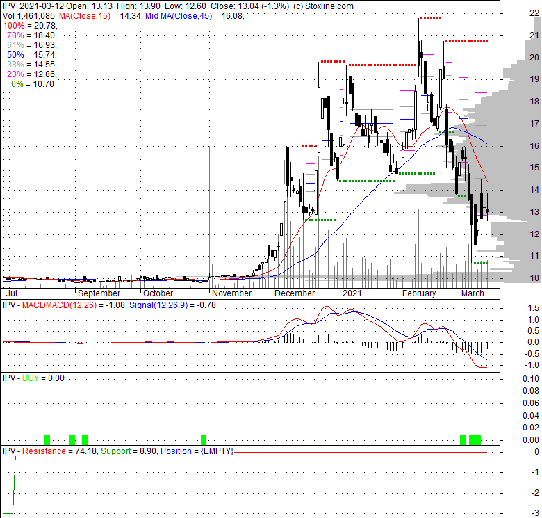Click the green BUY marker below November
Image resolution: width=542 pixels, height=518 pixels.
[x=204, y=440]
